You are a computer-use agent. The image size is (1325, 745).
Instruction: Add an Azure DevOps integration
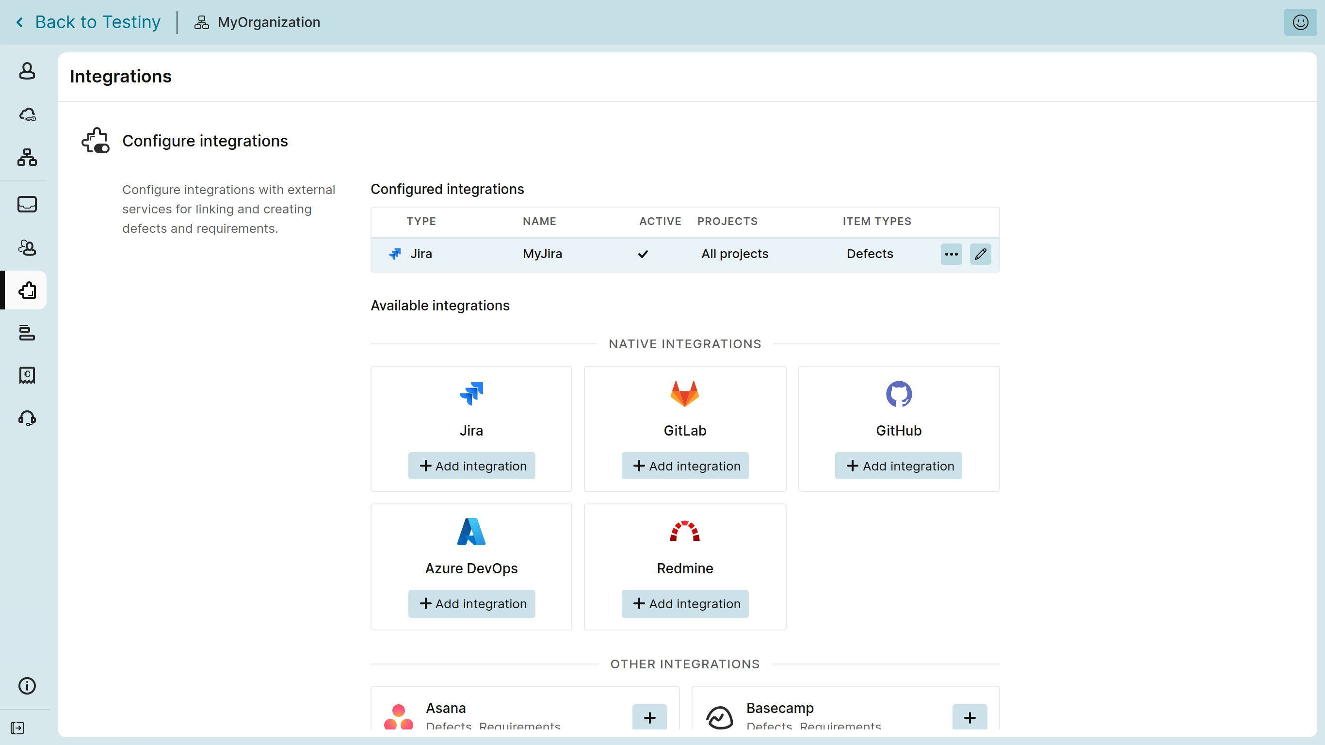pos(471,603)
